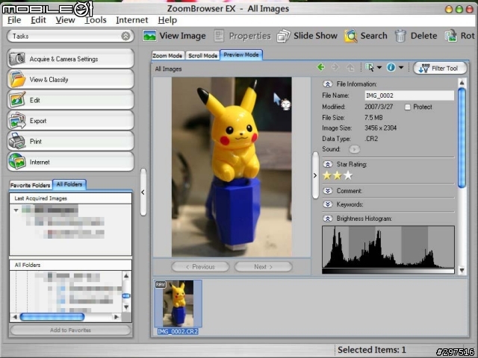Collapse the left panel with arrow handle

pos(143,192)
